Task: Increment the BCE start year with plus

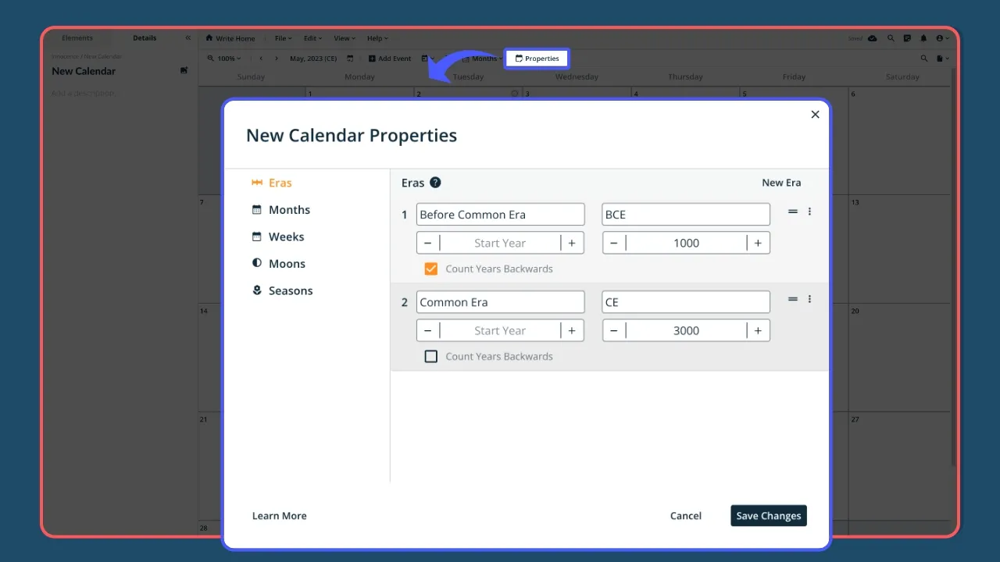Action: point(571,243)
